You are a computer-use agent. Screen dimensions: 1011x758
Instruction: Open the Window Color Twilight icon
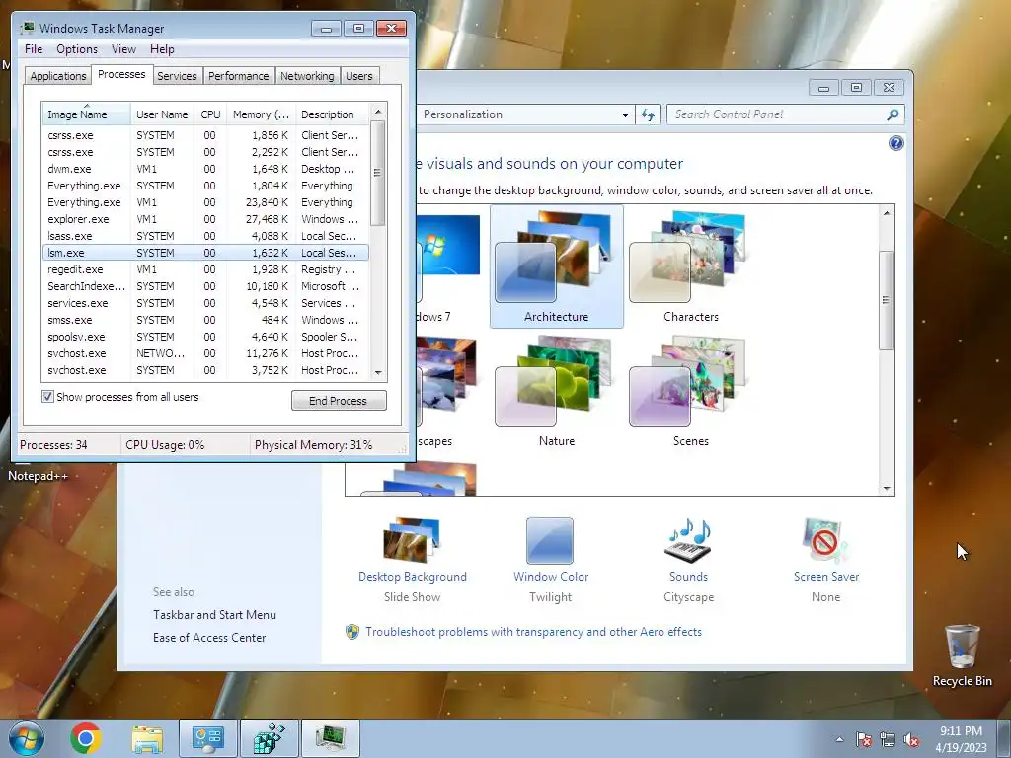[x=549, y=541]
